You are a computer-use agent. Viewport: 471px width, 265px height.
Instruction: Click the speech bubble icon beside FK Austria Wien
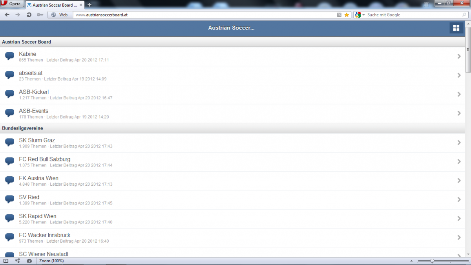pos(10,181)
